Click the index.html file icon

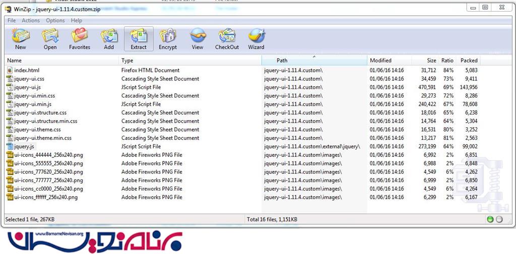[10, 70]
